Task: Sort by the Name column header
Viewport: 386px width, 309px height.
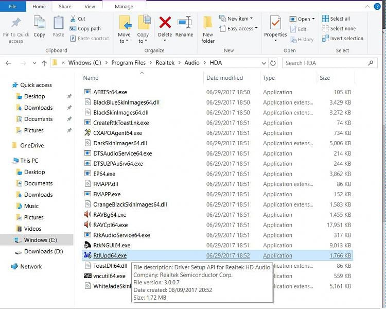Action: pyautogui.click(x=91, y=78)
